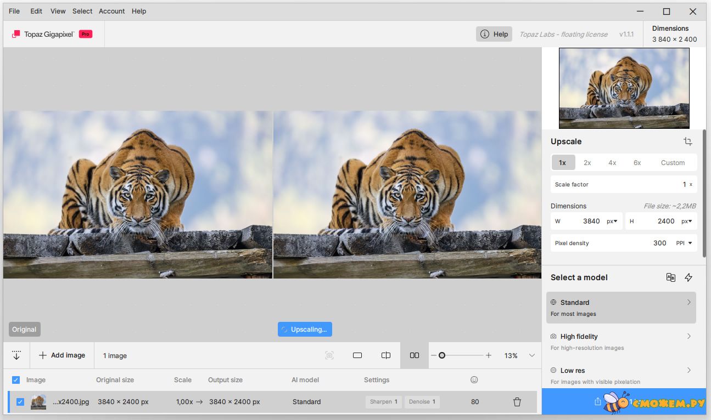Select the 4x upscale option
The width and height of the screenshot is (711, 420).
tap(612, 163)
